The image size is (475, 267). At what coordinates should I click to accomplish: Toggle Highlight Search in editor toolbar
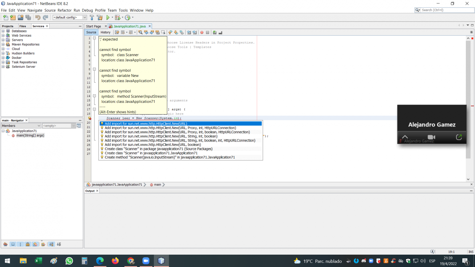(x=157, y=32)
